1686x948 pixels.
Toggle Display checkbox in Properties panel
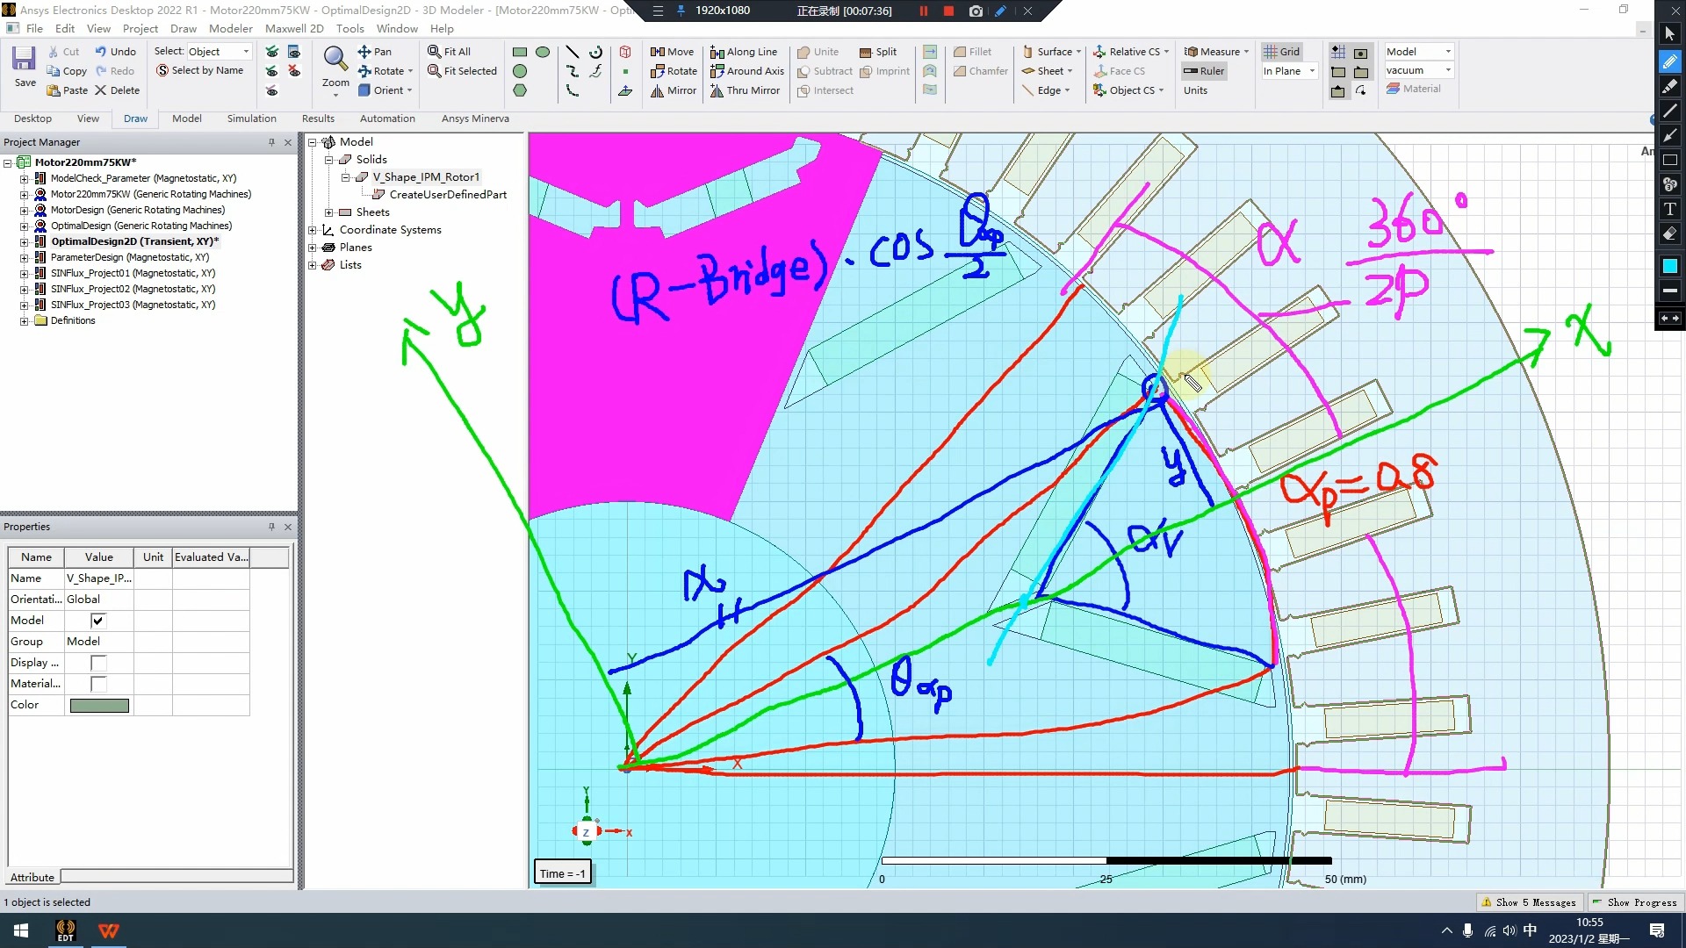click(98, 662)
